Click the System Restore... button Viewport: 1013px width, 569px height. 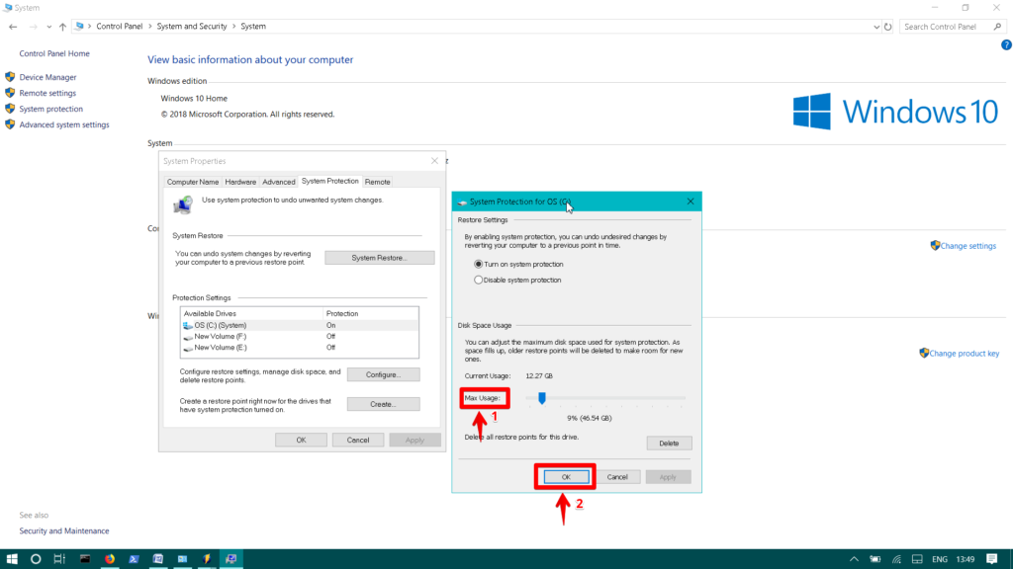[x=379, y=258]
